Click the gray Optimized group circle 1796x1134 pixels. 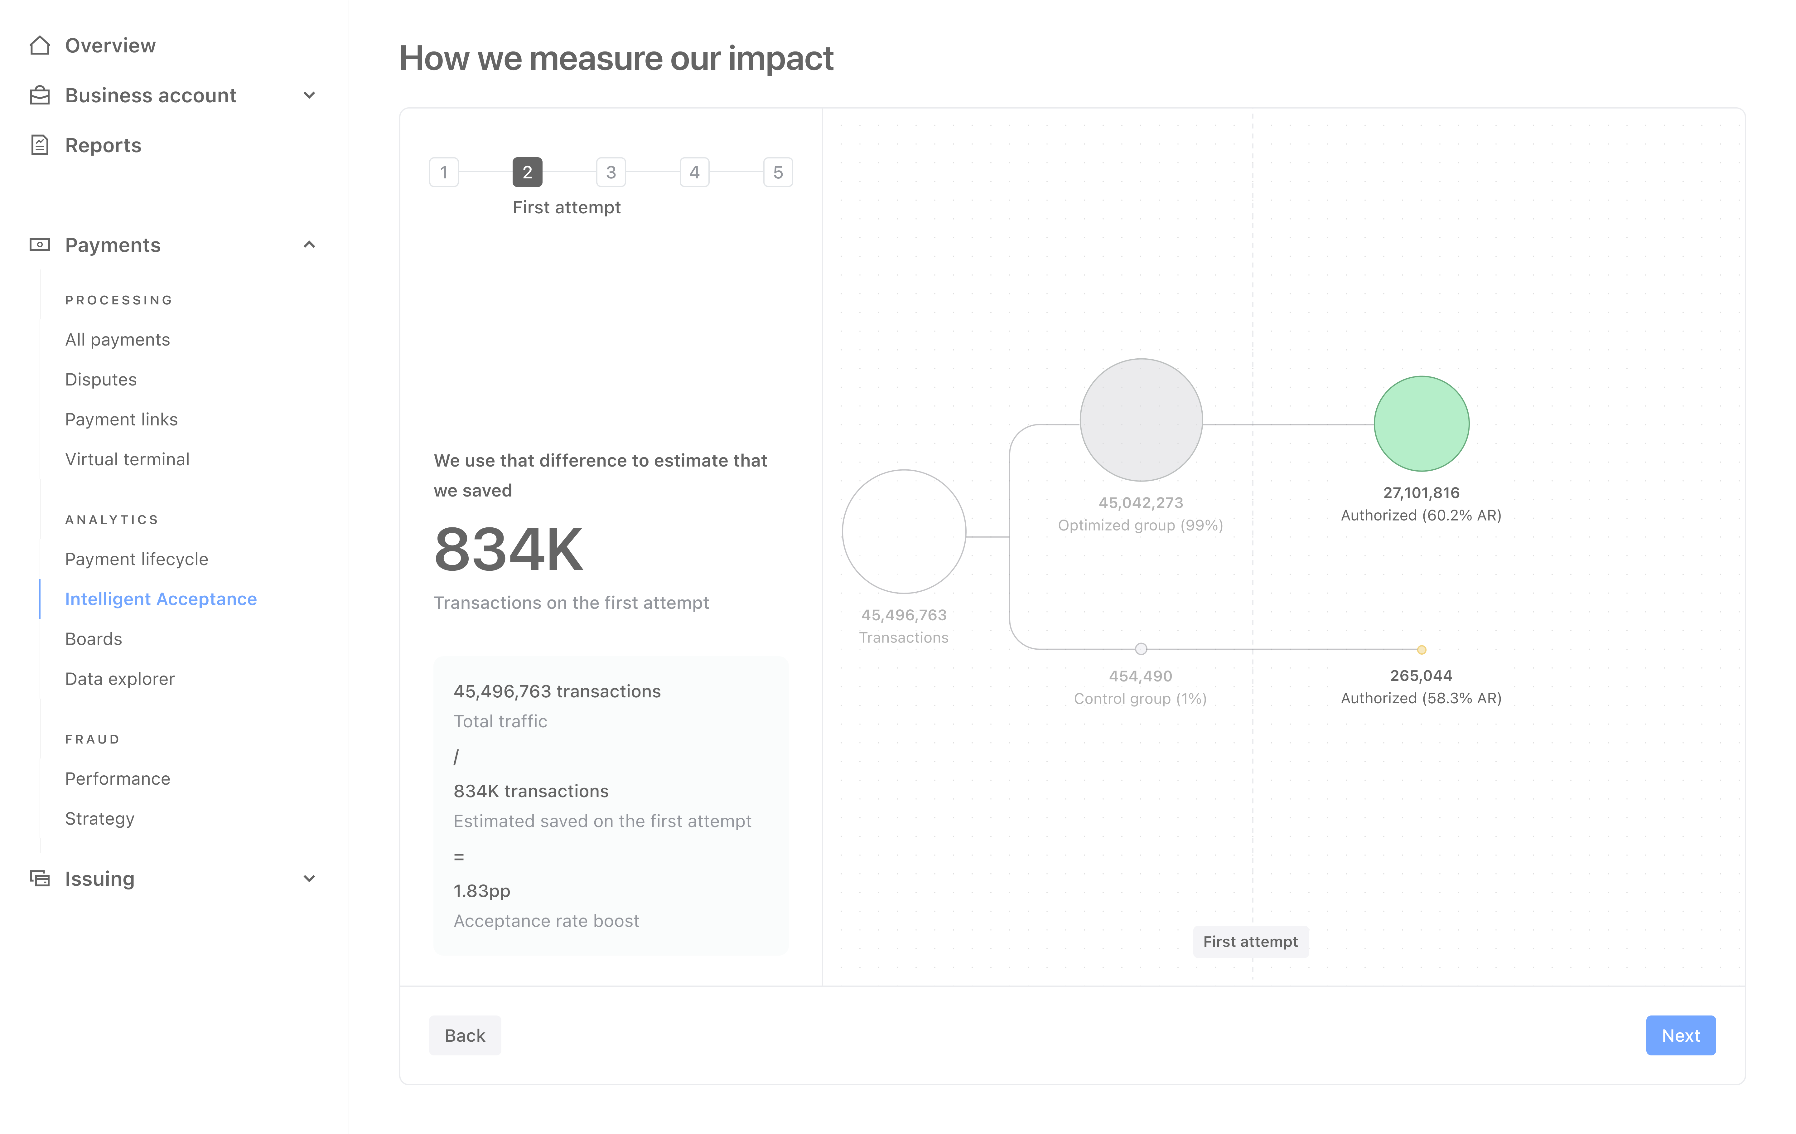(x=1141, y=420)
